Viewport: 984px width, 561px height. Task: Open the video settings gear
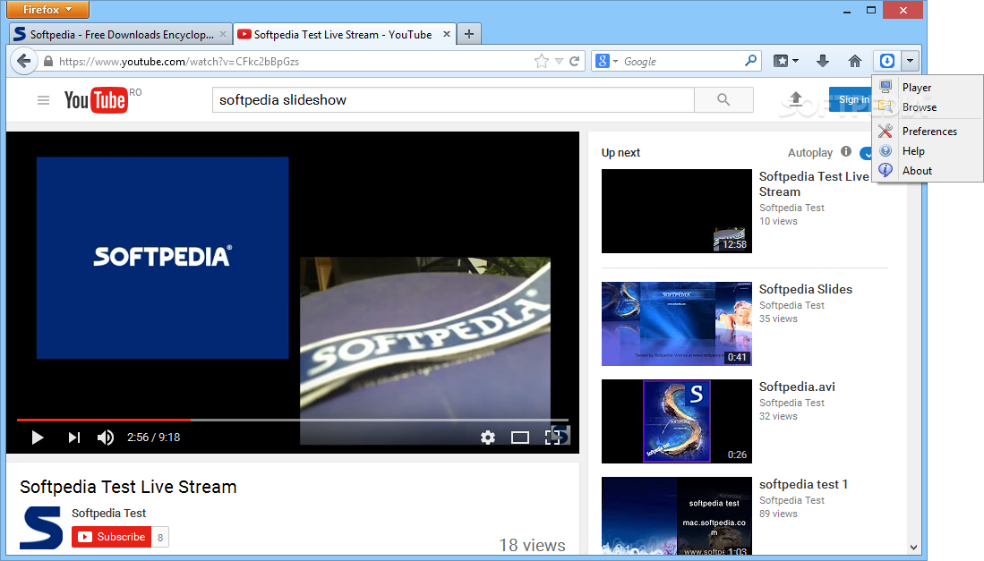pos(488,438)
